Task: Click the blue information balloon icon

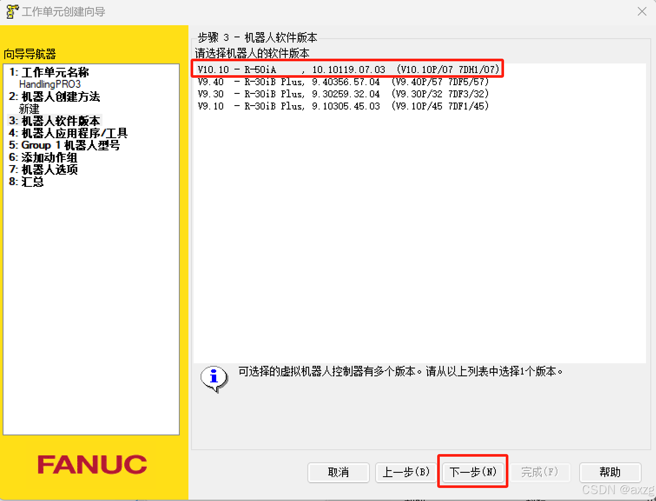Action: click(214, 378)
